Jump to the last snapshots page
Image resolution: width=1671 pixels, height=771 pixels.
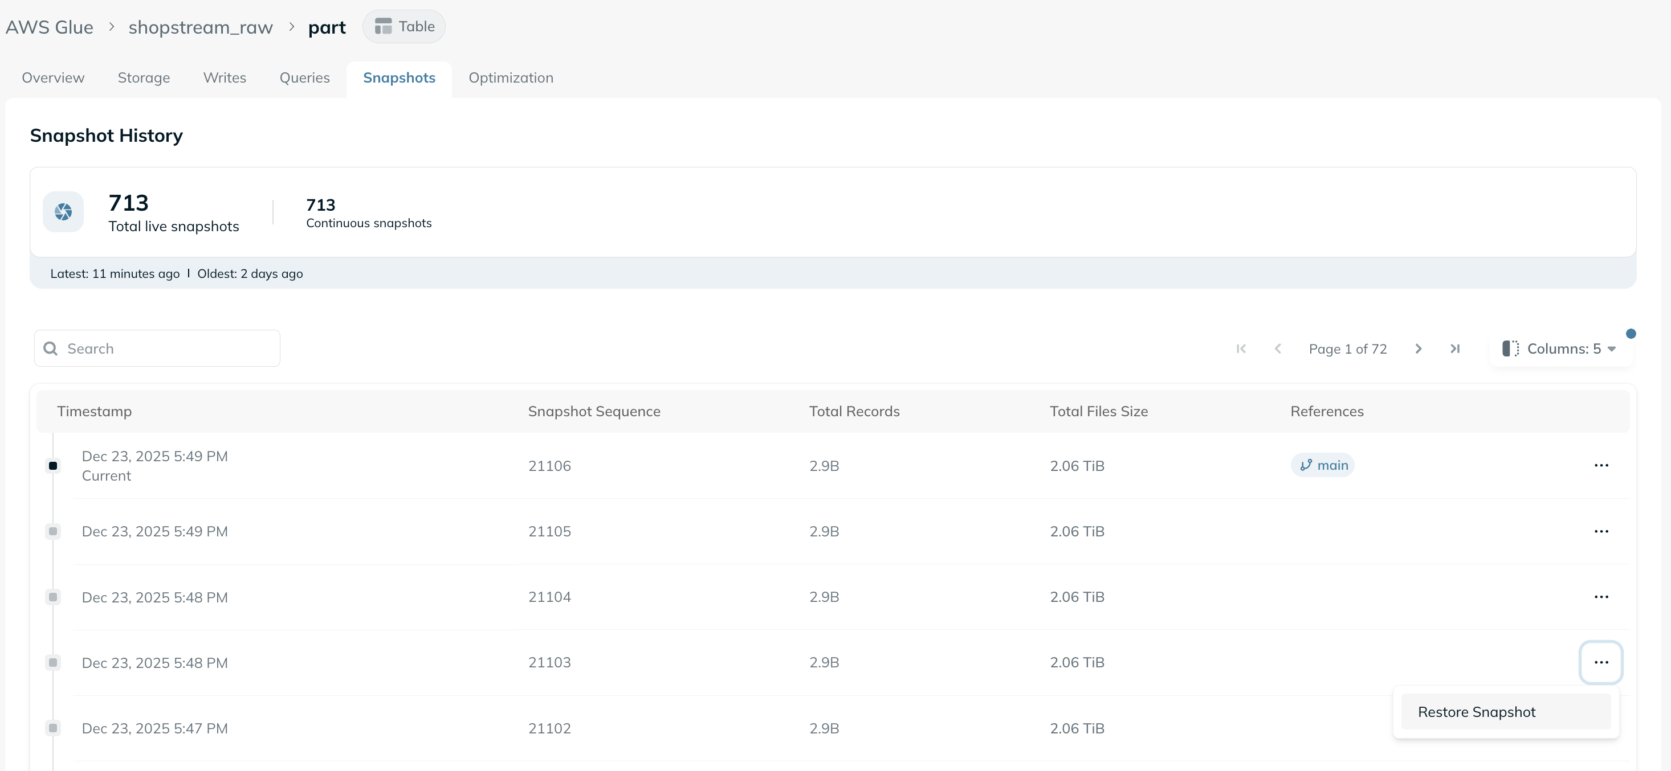click(x=1454, y=348)
